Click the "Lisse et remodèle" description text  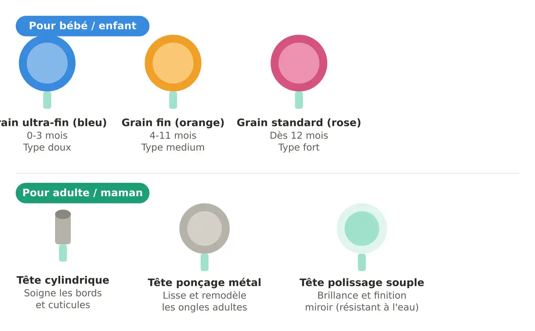pos(204,296)
